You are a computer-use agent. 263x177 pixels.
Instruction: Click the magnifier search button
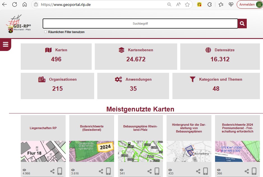tap(242, 24)
